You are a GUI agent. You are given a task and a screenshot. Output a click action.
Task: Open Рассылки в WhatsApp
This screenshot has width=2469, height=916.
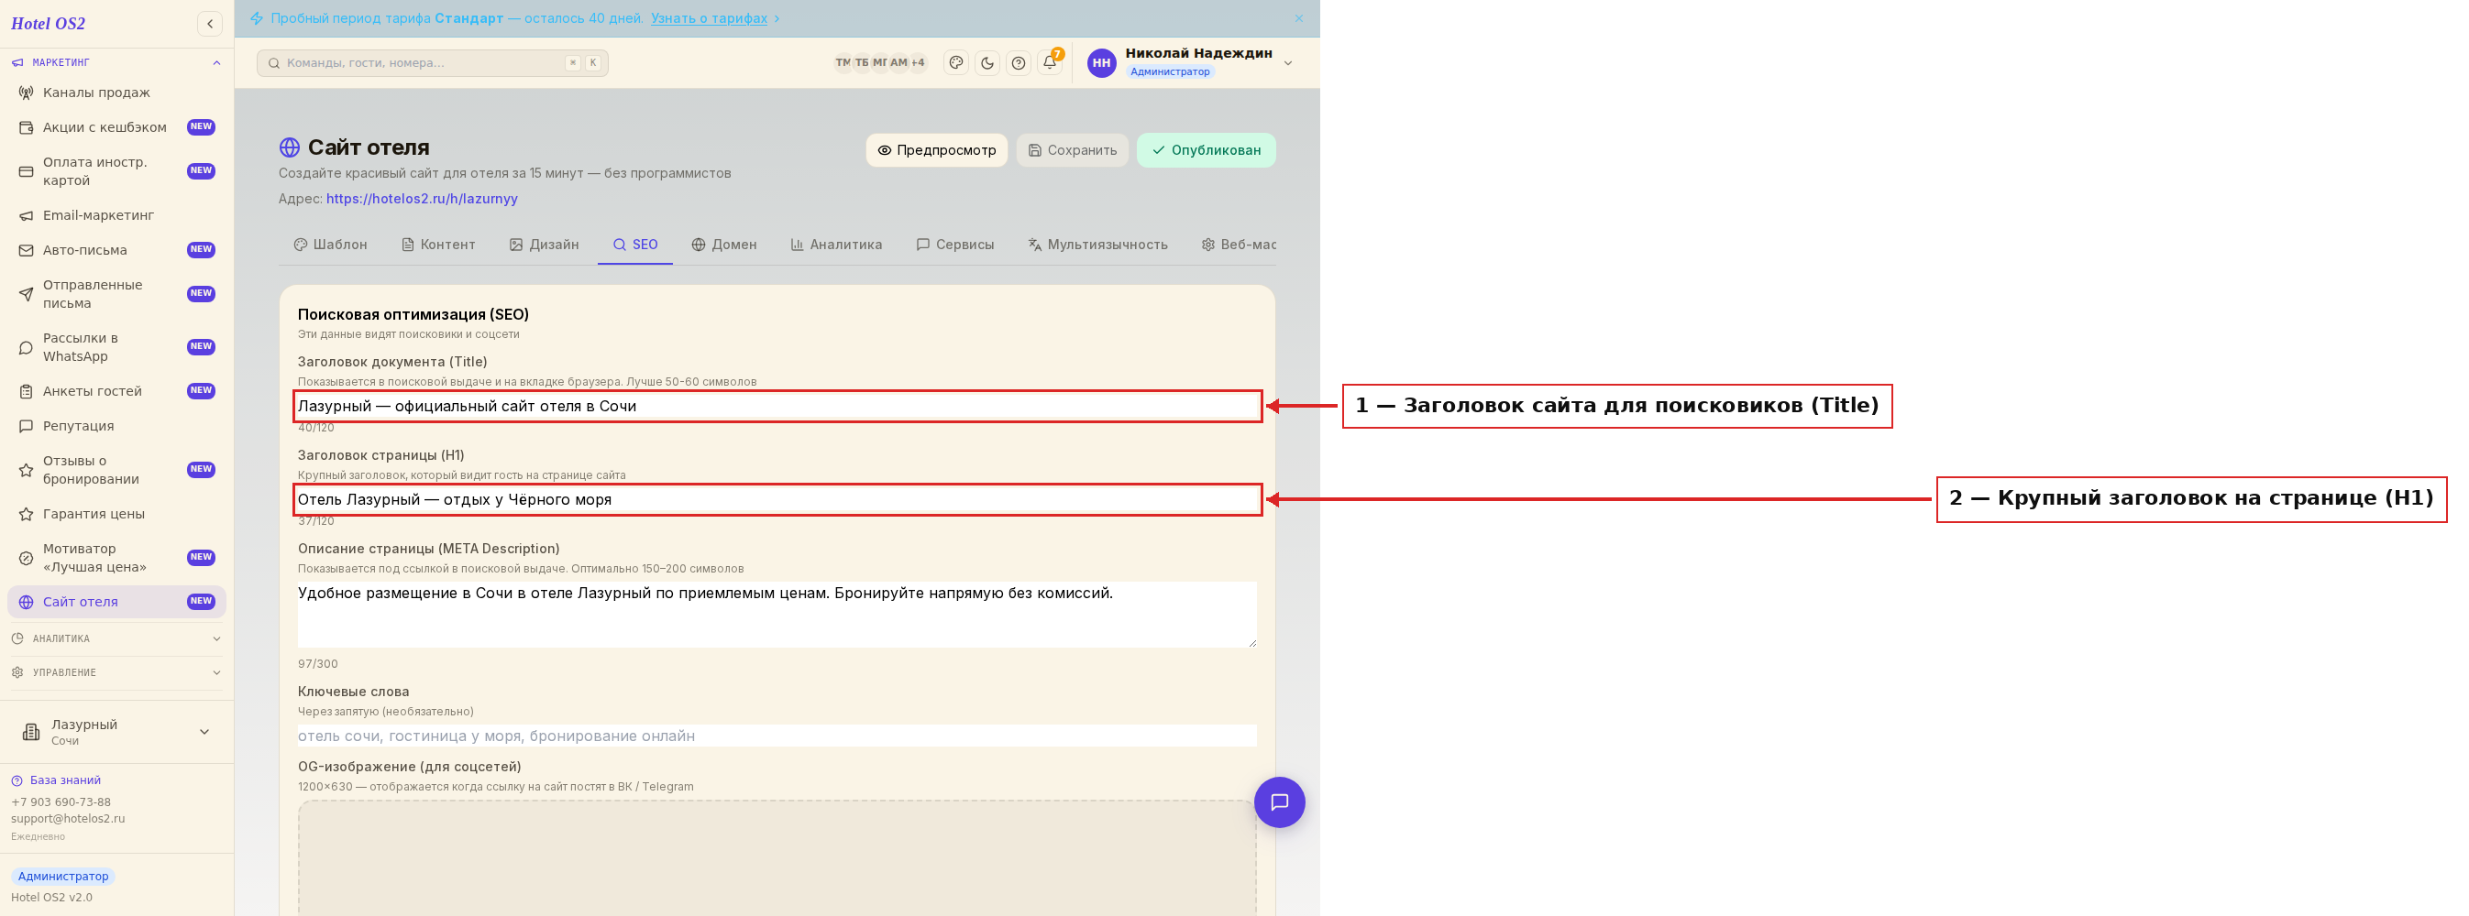(117, 347)
